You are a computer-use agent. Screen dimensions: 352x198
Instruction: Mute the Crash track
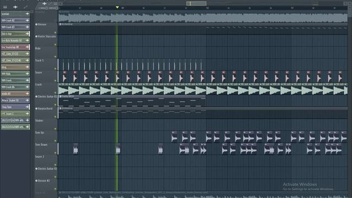pos(55,93)
